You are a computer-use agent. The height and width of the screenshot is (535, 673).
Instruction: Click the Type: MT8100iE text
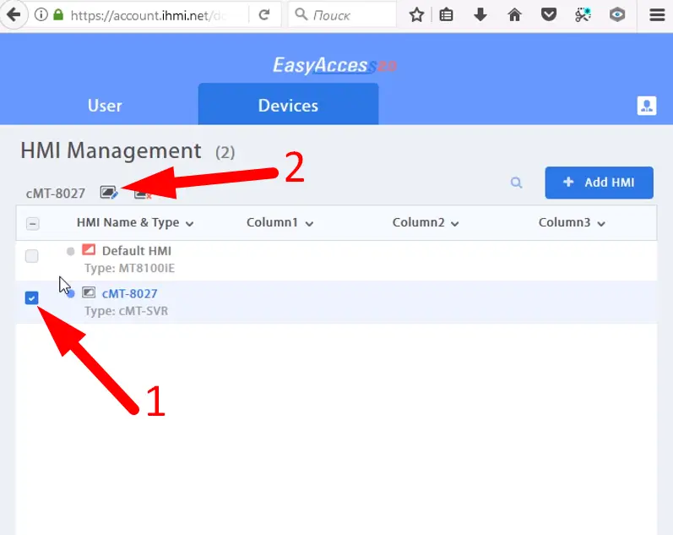[130, 268]
